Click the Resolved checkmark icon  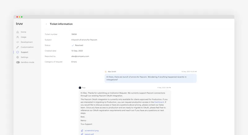click(x=73, y=45)
